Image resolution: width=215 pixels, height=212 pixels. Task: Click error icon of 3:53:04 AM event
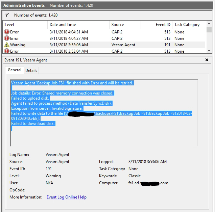click(7, 51)
